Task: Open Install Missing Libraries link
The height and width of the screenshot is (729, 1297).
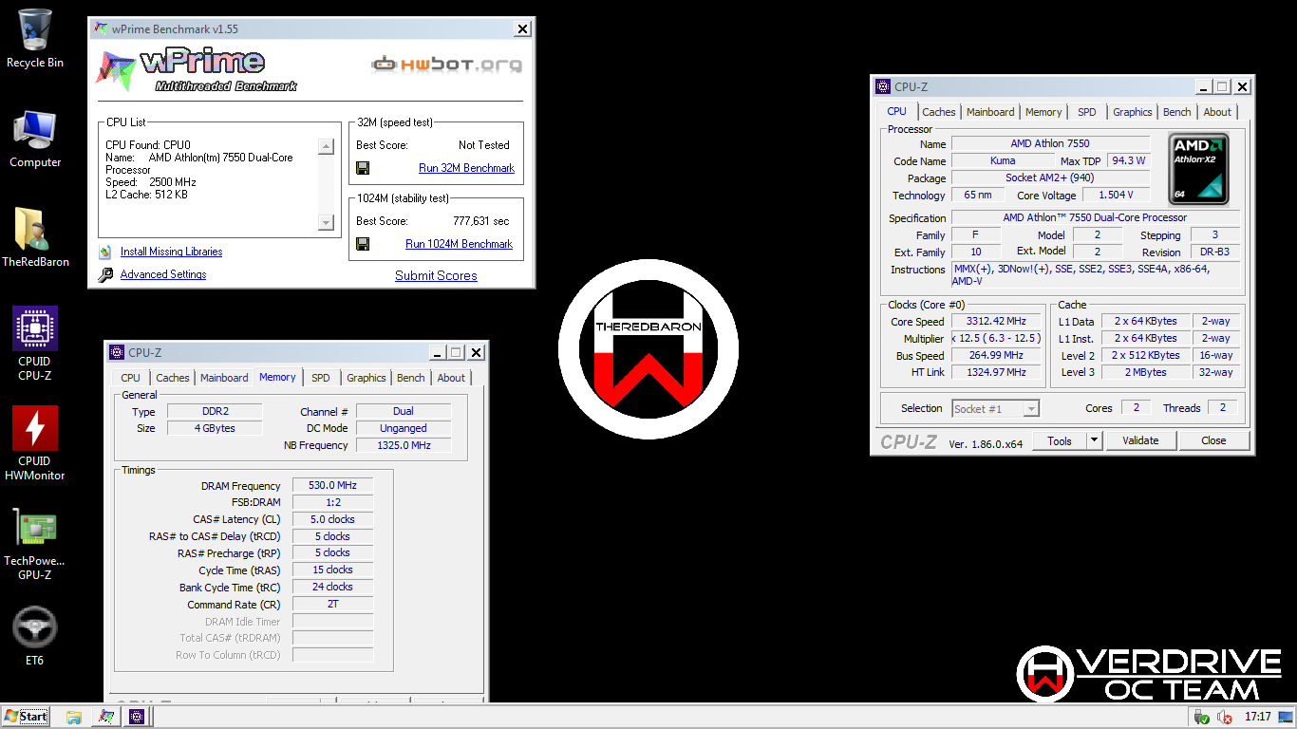Action: click(171, 252)
